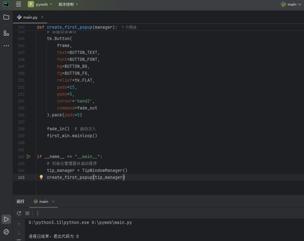
Task: Click the Stop process button
Action: point(27,213)
